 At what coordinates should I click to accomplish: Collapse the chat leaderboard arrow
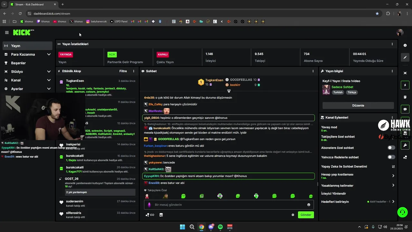click(x=229, y=91)
